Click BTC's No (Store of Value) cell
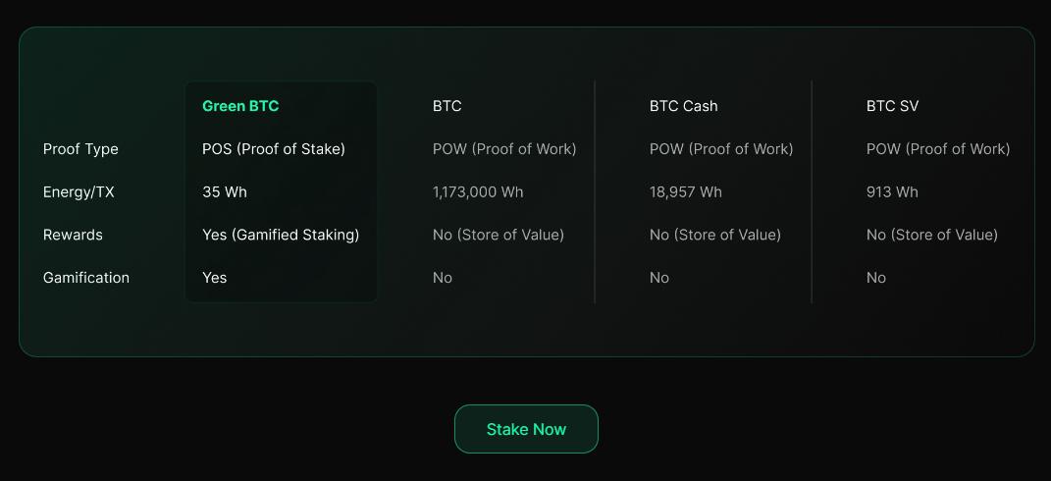The width and height of the screenshot is (1051, 481). point(498,235)
